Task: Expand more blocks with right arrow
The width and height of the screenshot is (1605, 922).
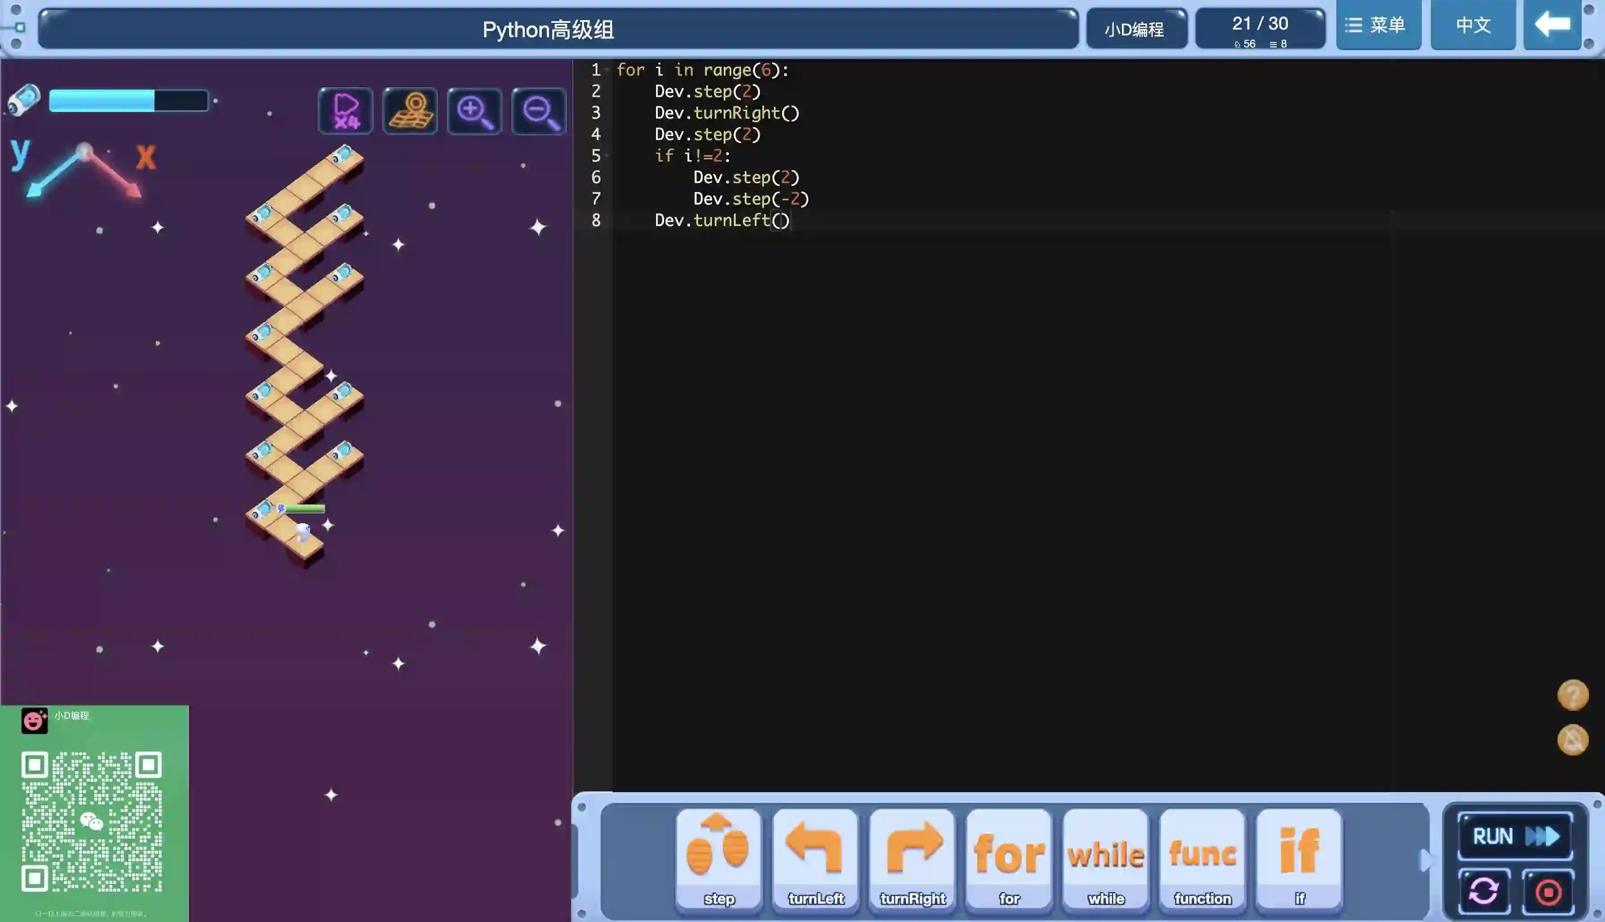Action: point(1425,860)
